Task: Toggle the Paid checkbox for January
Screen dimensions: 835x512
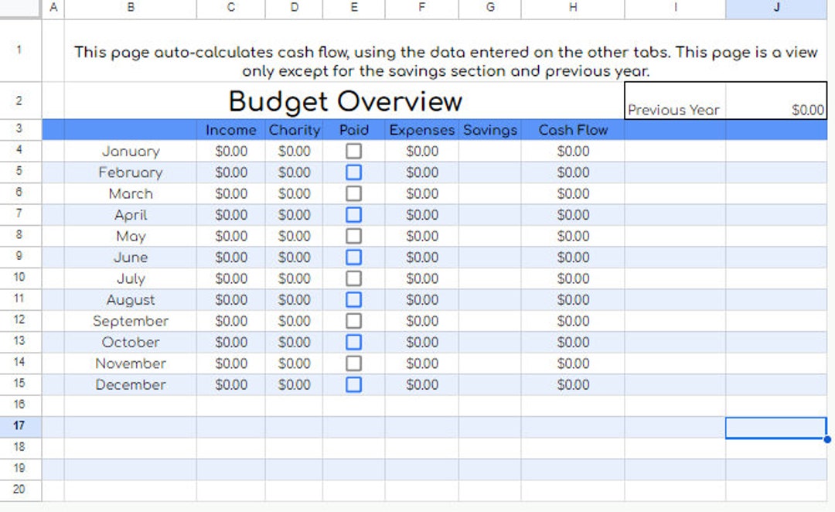Action: point(353,151)
